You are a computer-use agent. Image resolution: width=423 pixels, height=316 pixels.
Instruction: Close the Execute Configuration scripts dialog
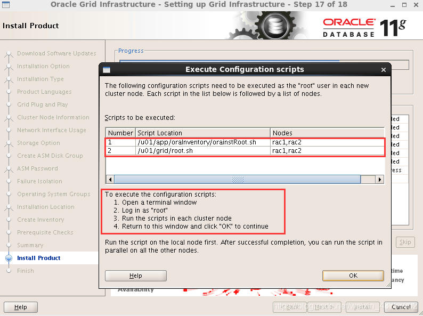384,70
